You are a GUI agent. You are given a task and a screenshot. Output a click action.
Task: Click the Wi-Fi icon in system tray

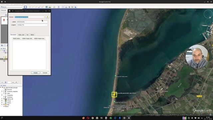coord(195,118)
